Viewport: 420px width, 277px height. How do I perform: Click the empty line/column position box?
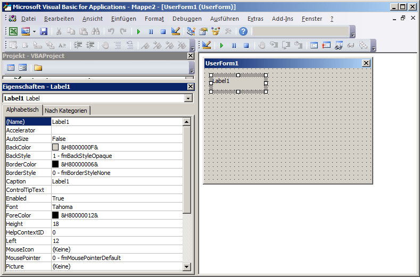point(301,31)
